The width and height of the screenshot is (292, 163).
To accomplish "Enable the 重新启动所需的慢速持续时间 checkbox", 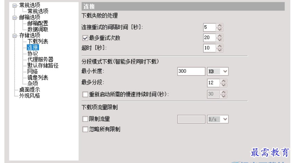I will pyautogui.click(x=85, y=94).
